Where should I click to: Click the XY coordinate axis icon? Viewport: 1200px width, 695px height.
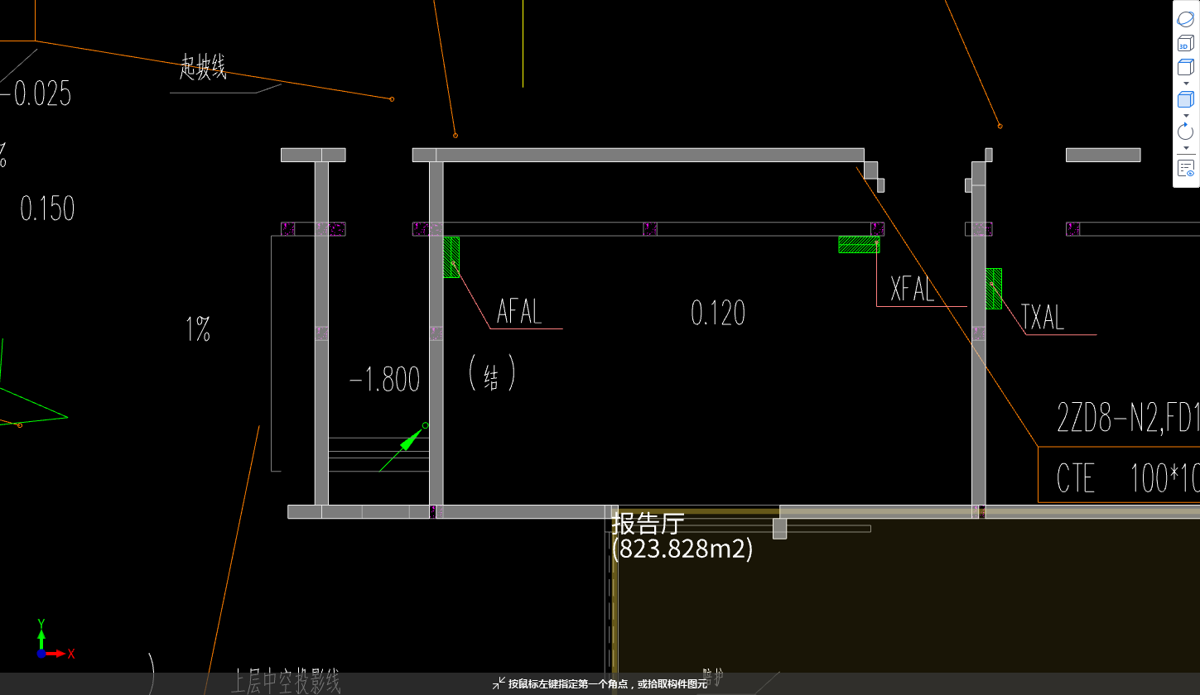(55, 640)
